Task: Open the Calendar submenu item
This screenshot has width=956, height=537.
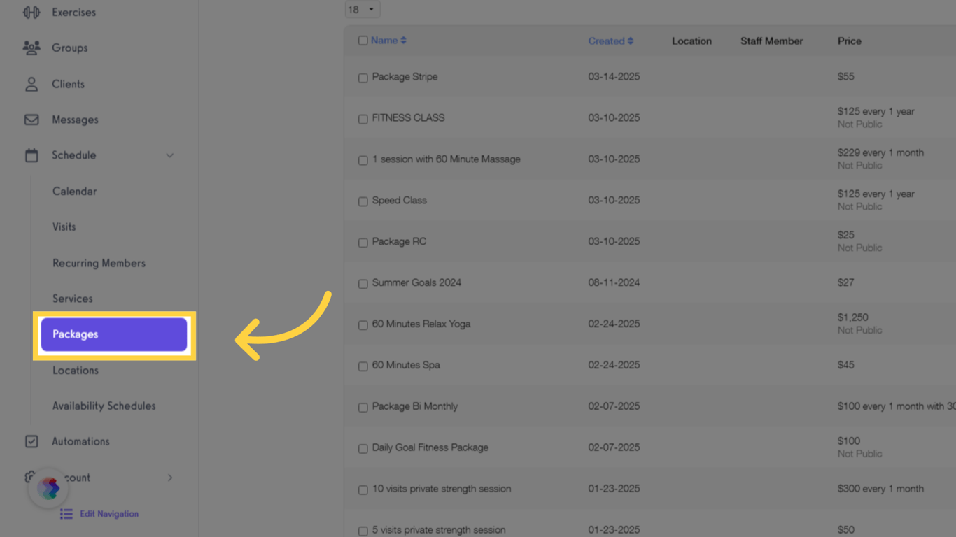Action: coord(74,191)
